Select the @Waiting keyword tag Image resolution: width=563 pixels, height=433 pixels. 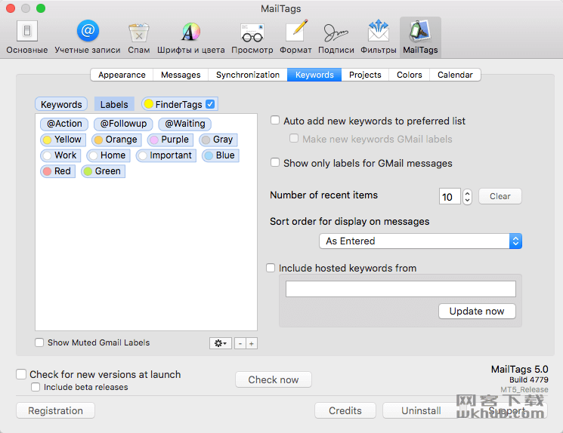pyautogui.click(x=185, y=124)
